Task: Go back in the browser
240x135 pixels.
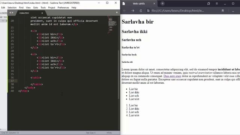Action: tap(124, 11)
